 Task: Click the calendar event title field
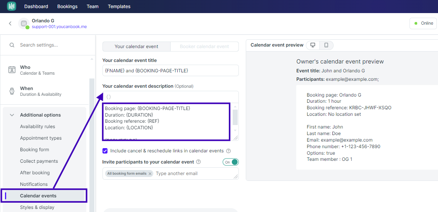pyautogui.click(x=171, y=70)
